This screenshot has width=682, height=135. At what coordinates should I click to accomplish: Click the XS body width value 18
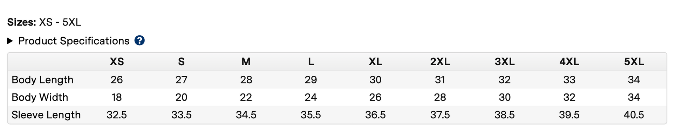[x=117, y=97]
